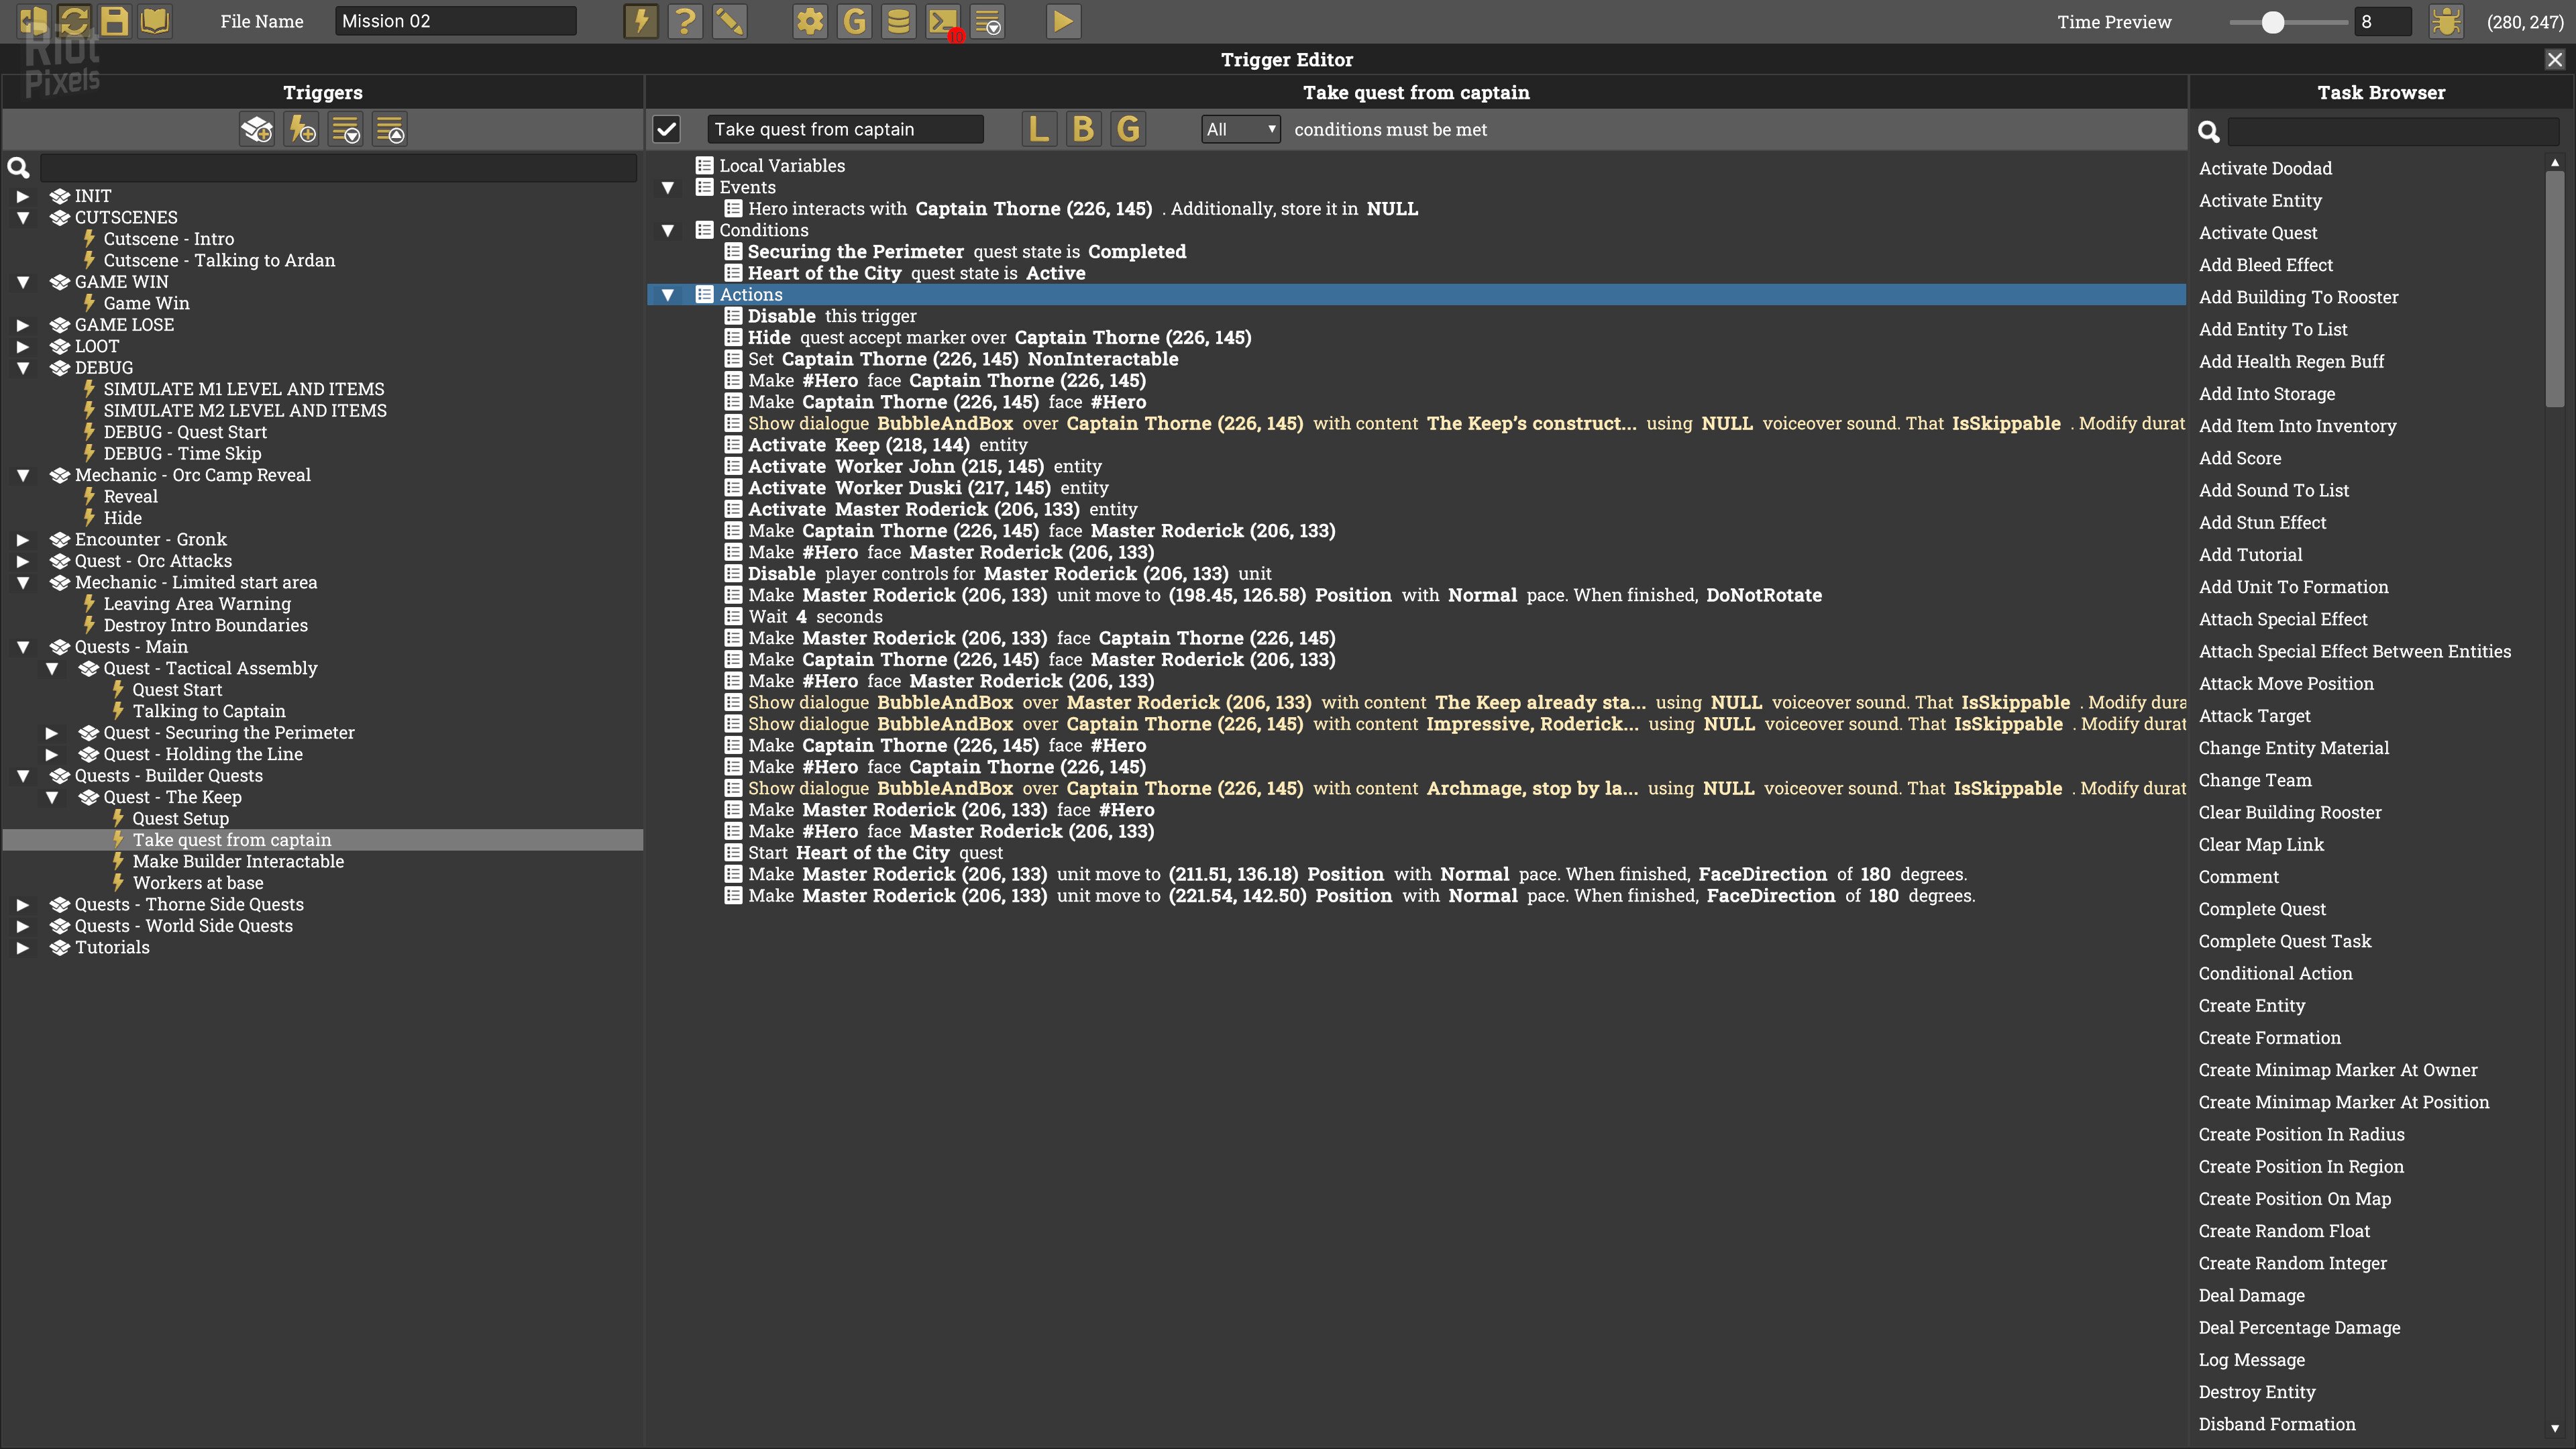Screen dimensions: 2576x1449
Task: Open the console icon showing the red 10 badge
Action: pos(943,21)
